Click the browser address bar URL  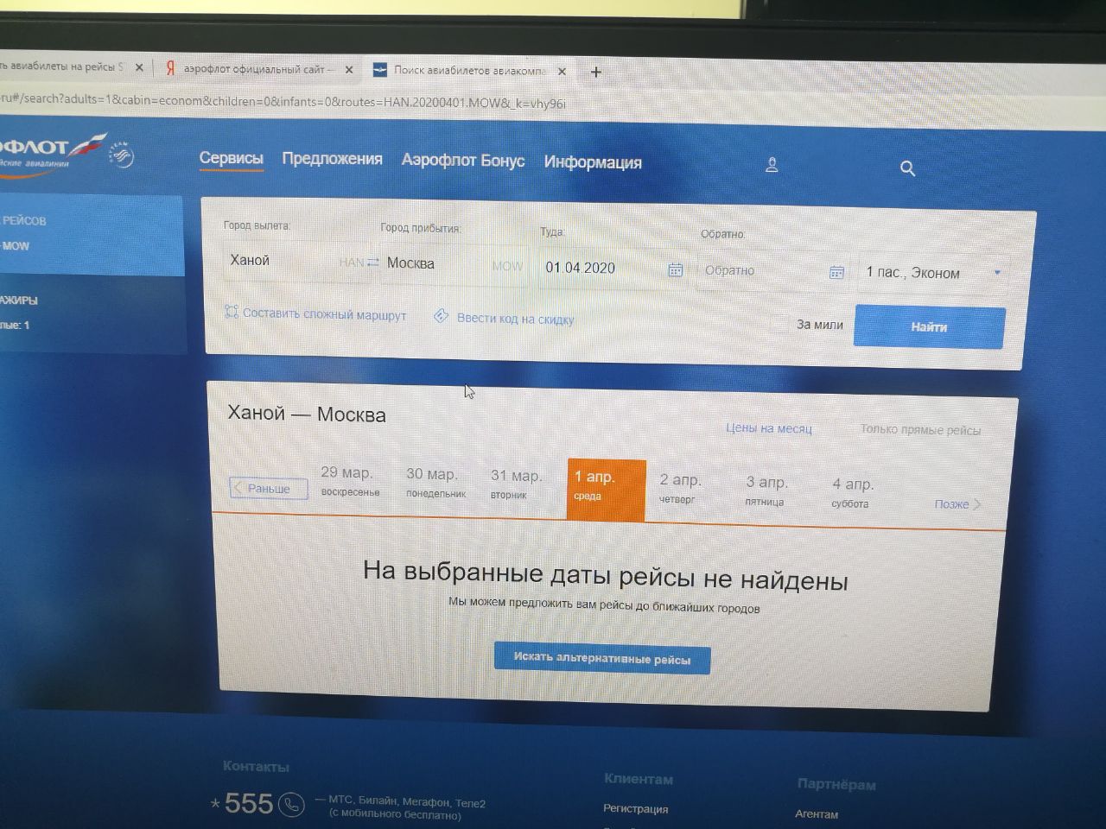point(285,101)
